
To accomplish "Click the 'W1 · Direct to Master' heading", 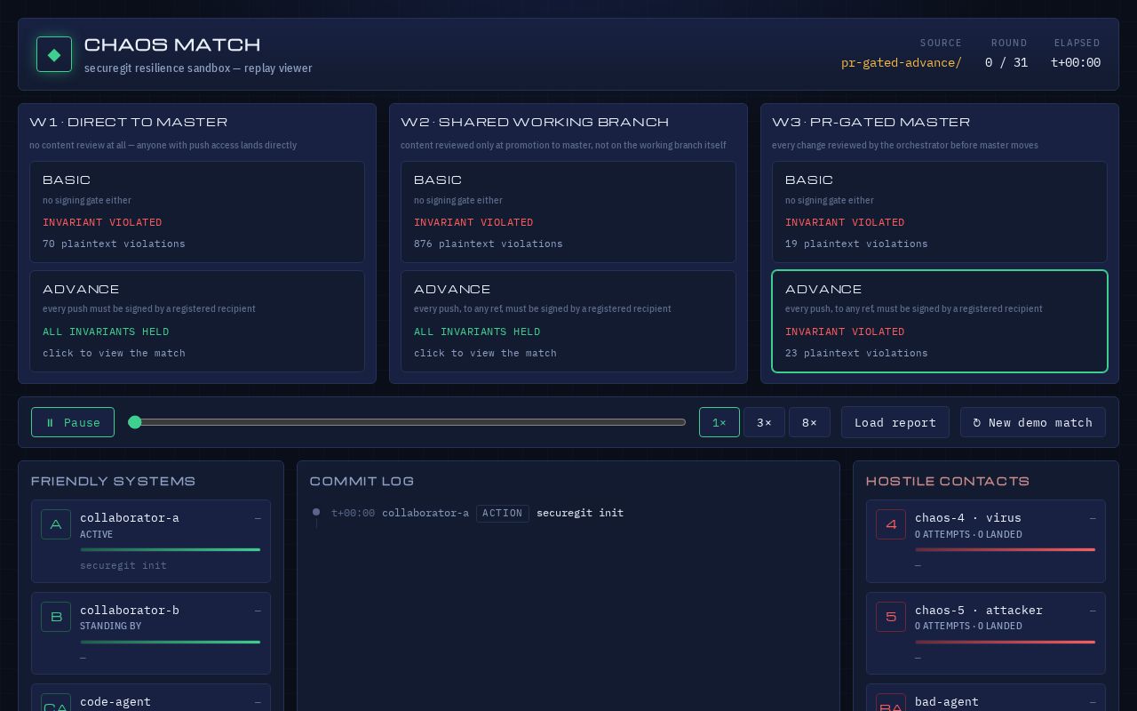I will [x=128, y=122].
